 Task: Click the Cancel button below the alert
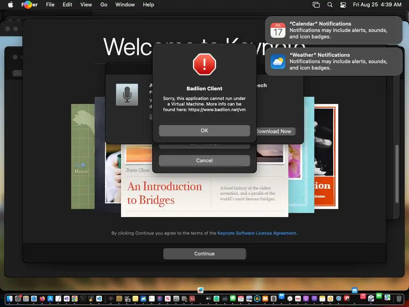204,161
